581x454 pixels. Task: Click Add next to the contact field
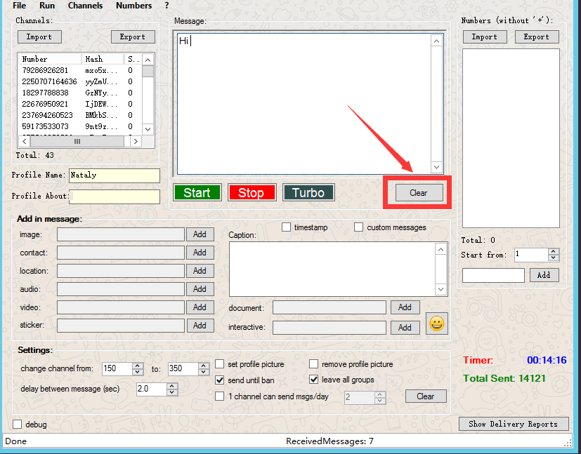click(200, 253)
